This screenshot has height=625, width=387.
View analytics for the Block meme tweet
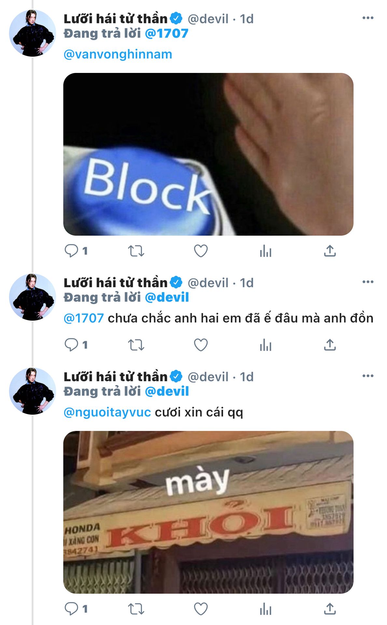click(x=265, y=251)
